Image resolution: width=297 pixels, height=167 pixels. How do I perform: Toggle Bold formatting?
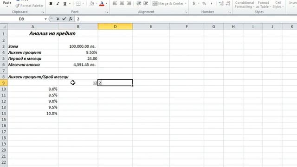[51, 3]
